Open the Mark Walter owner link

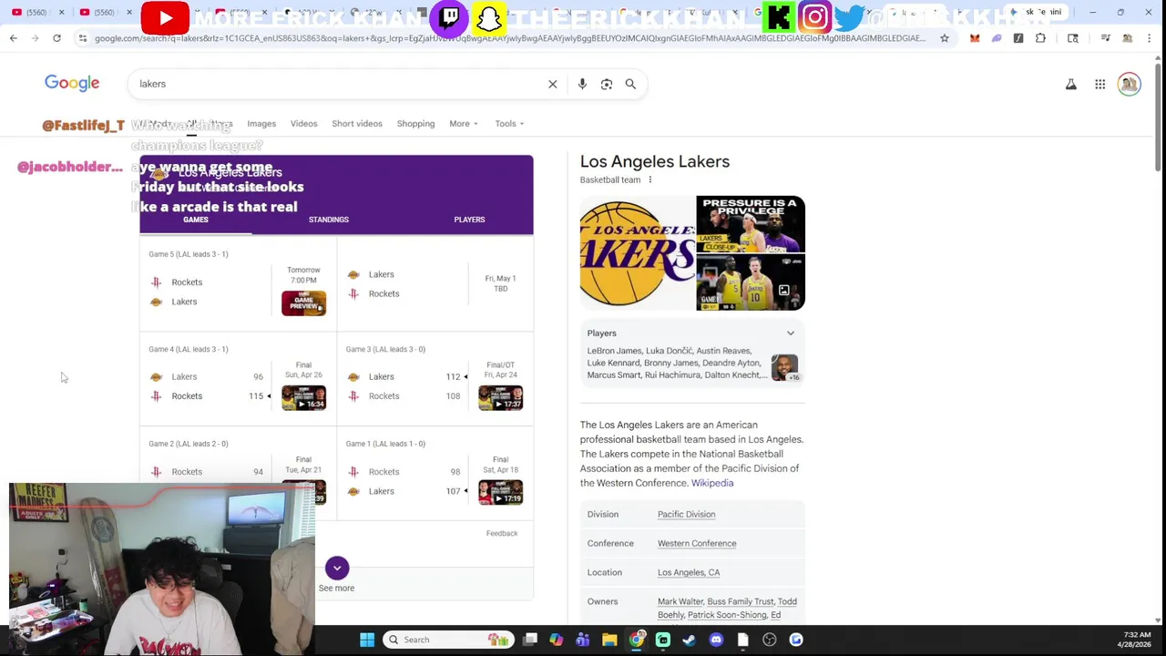click(680, 602)
